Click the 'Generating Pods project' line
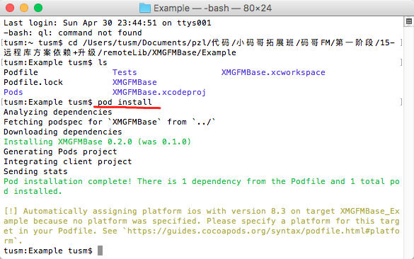 pos(60,152)
